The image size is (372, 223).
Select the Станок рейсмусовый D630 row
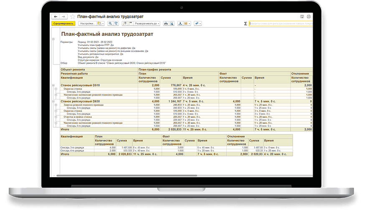pyautogui.click(x=186, y=101)
